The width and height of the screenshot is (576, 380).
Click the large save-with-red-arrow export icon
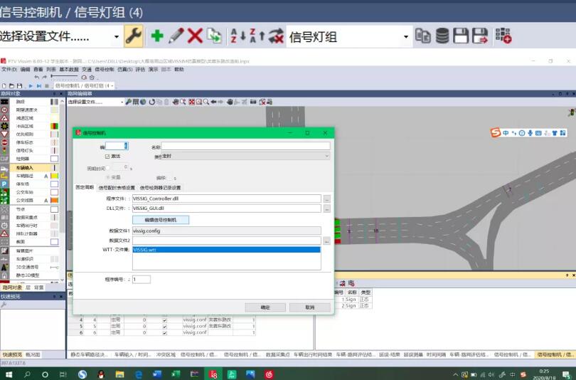480,36
